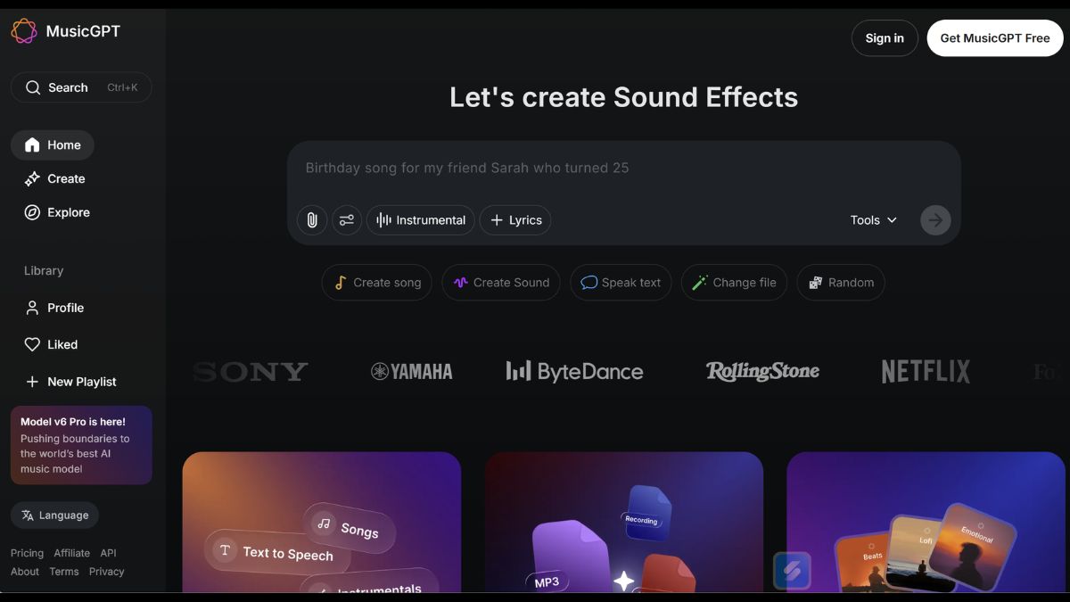The image size is (1070, 602).
Task: Click the heart icon beside Liked
Action: click(32, 344)
